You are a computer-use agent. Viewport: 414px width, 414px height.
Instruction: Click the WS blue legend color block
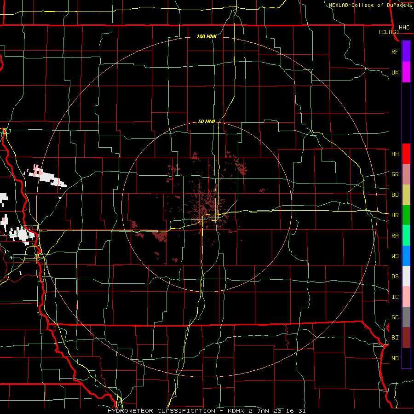(x=406, y=256)
